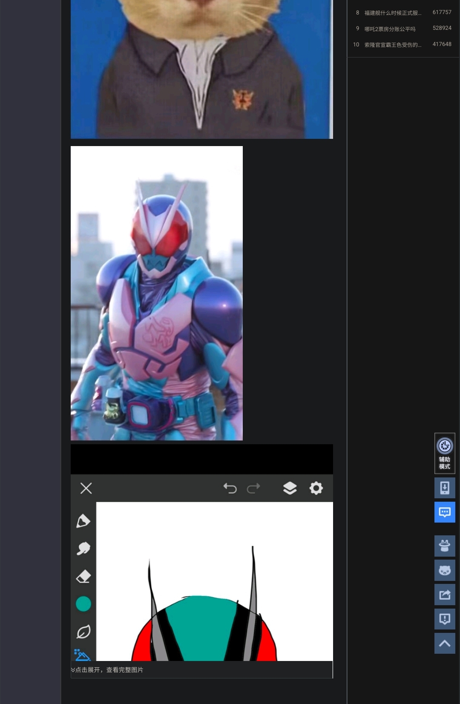The width and height of the screenshot is (460, 704).
Task: Click the bear face sidebar icon
Action: coord(445,570)
